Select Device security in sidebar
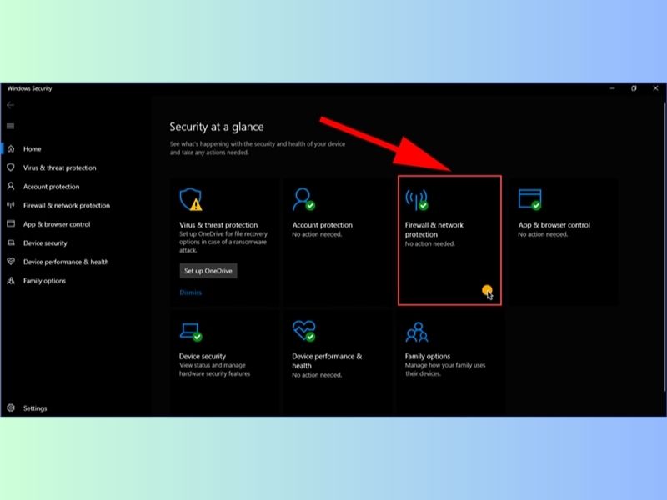Viewport: 667px width, 500px height. click(45, 242)
